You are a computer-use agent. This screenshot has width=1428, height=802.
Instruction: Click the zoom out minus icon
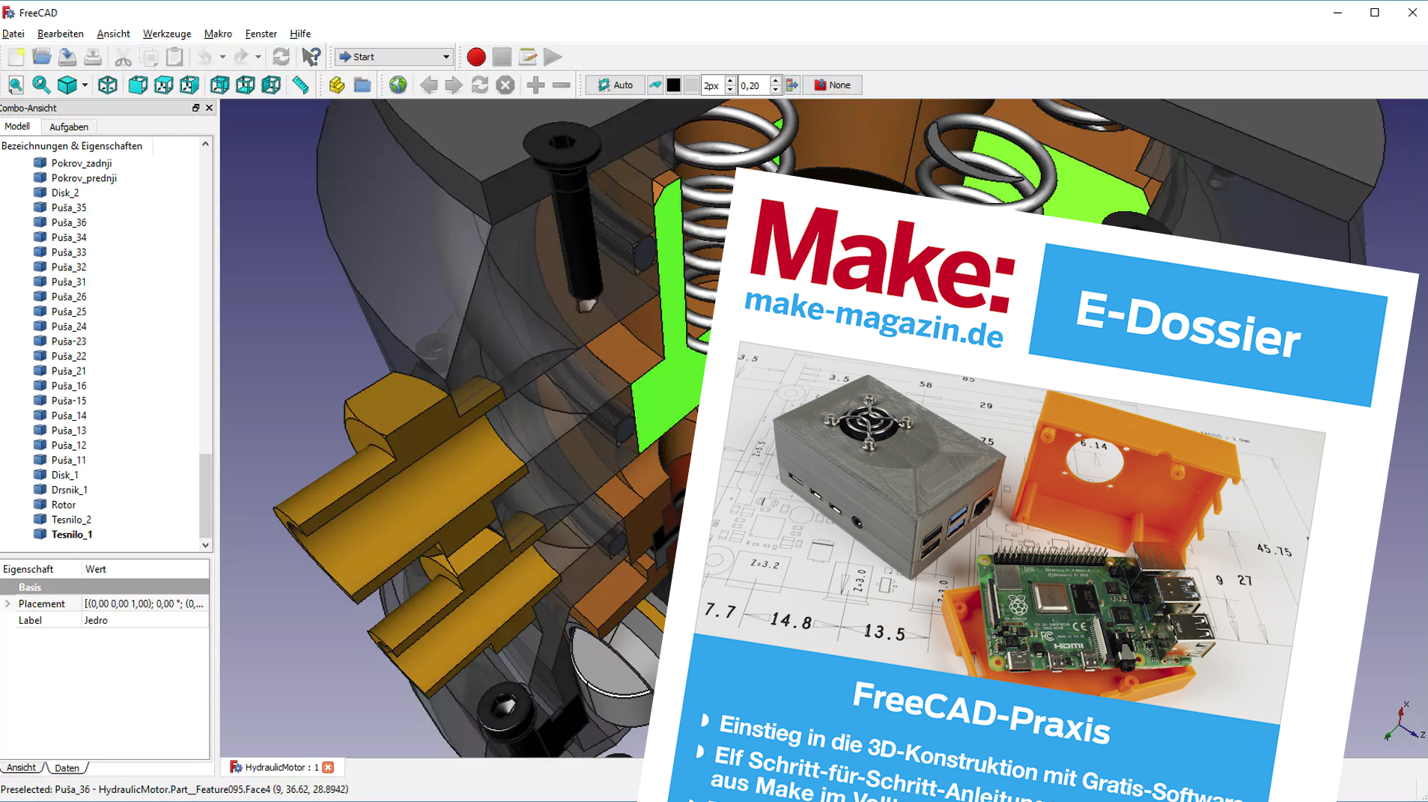(562, 85)
